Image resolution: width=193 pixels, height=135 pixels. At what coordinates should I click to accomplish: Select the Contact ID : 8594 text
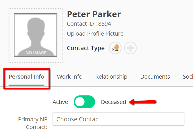(89, 24)
